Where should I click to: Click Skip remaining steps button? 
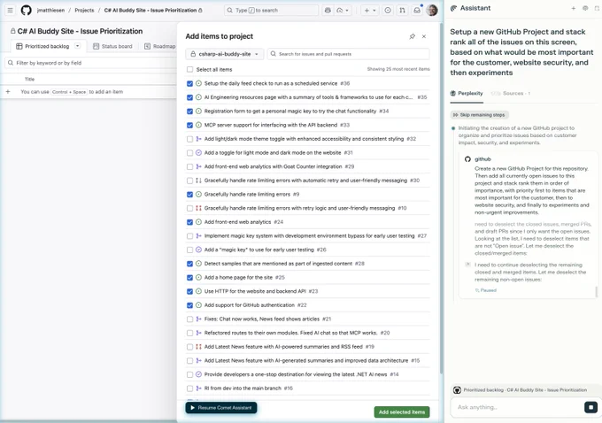479,115
